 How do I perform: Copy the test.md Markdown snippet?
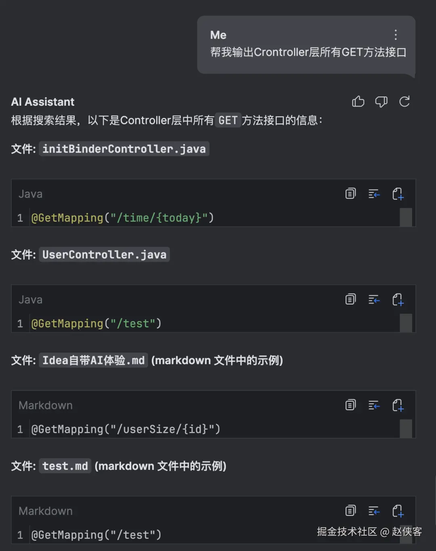(350, 511)
